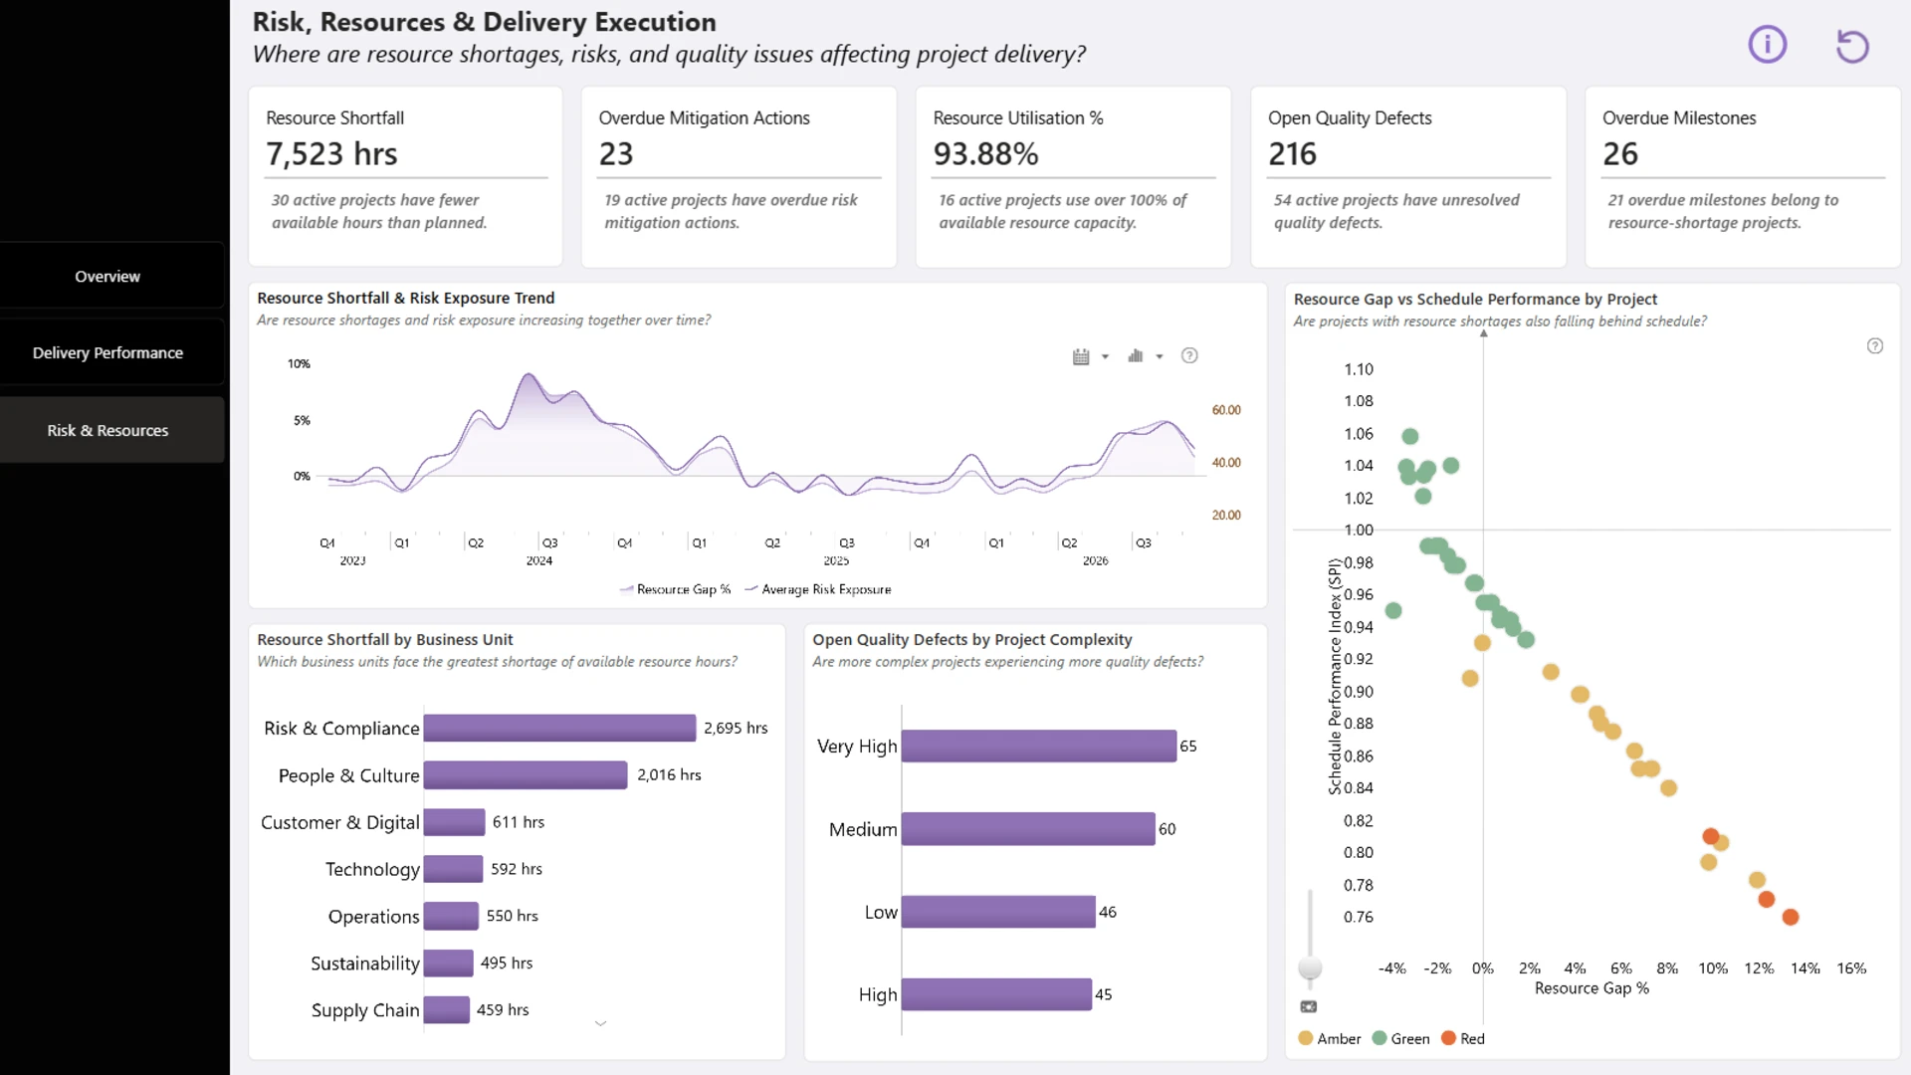Click the Open Quality Defects value 216

1292,154
